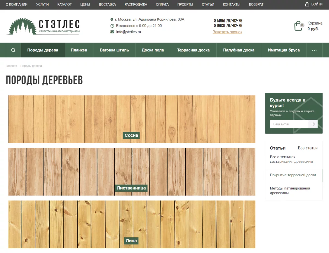The height and width of the screenshot is (253, 329).
Task: Select the Палубная доска tab
Action: (x=239, y=50)
